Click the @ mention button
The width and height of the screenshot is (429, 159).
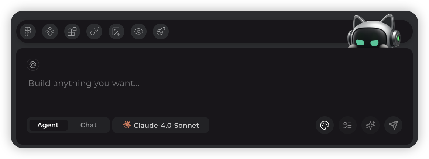pyautogui.click(x=33, y=65)
